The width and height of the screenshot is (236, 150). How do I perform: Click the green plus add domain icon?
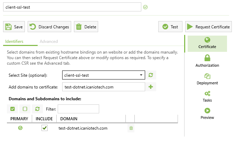[x=151, y=87]
